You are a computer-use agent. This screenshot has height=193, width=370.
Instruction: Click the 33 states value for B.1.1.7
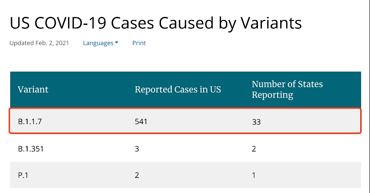point(256,121)
